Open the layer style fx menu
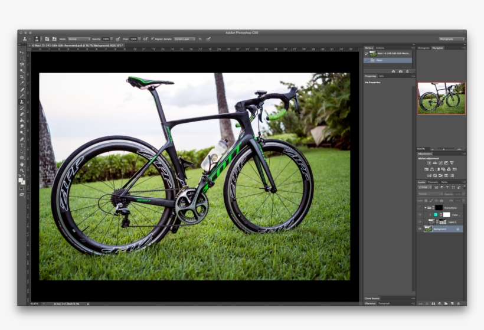Screen dimensions: 484x330 427,304
